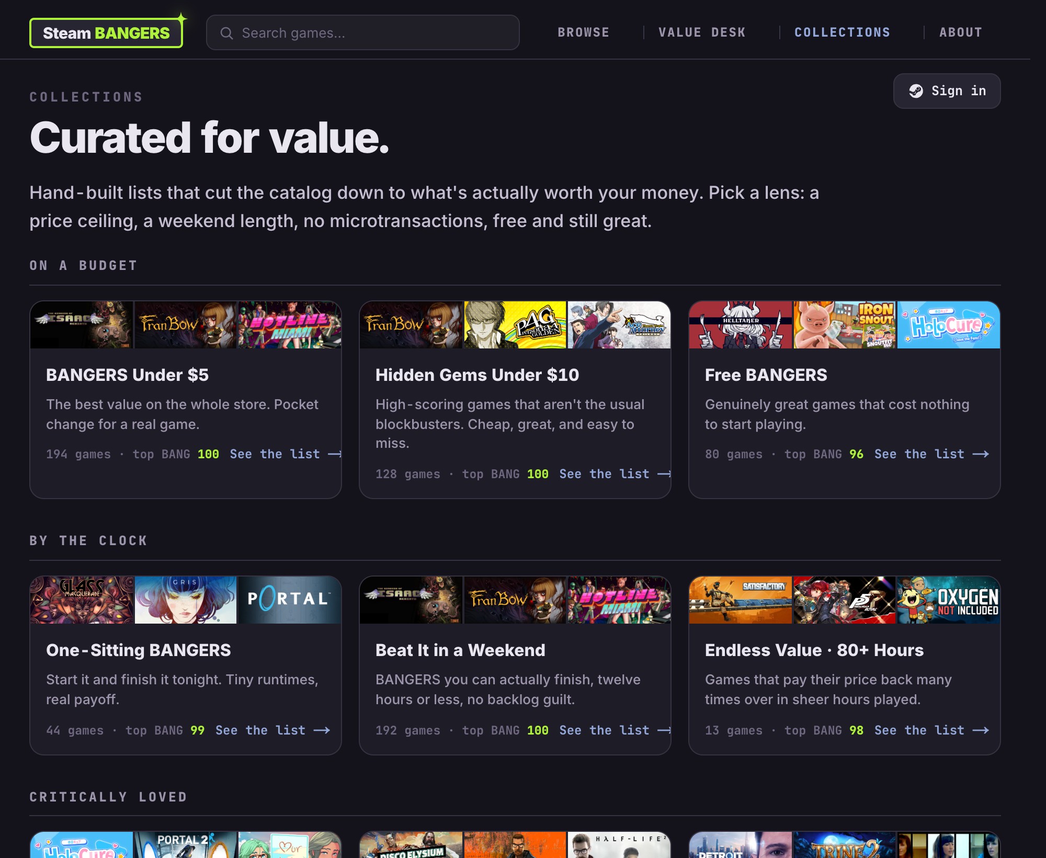Click the Disco Elysium thumbnail
1046x858 pixels.
(x=411, y=845)
